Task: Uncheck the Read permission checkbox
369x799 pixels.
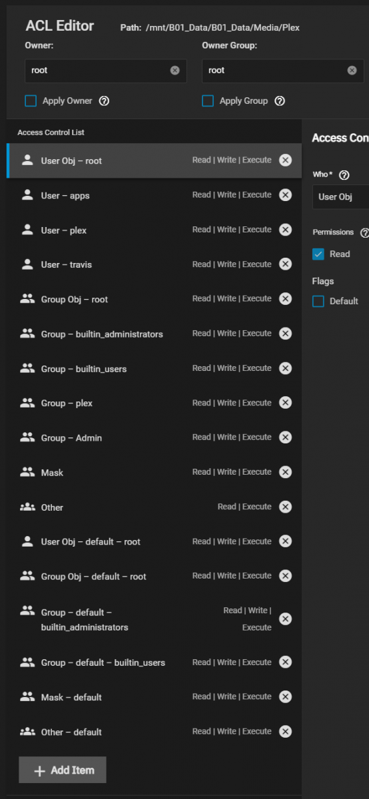Action: 318,254
